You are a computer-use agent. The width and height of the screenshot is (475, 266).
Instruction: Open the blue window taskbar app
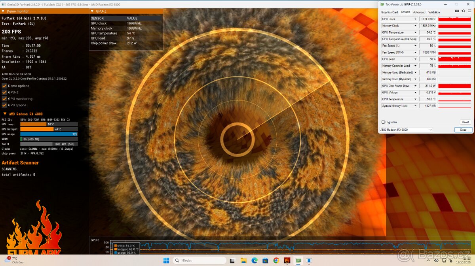pyautogui.click(x=309, y=260)
